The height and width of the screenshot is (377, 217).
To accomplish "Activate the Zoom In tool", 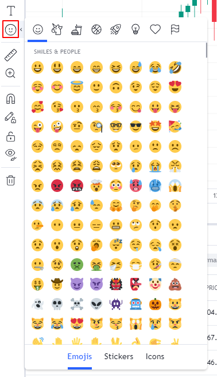I will tap(10, 73).
